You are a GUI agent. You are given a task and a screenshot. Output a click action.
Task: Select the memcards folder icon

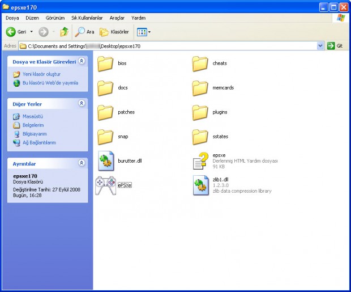click(200, 88)
